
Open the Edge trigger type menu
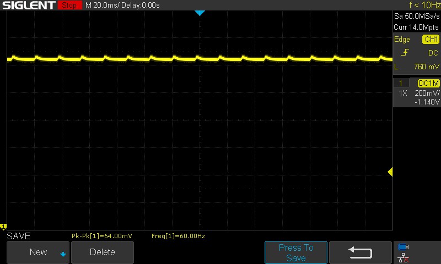tap(402, 40)
